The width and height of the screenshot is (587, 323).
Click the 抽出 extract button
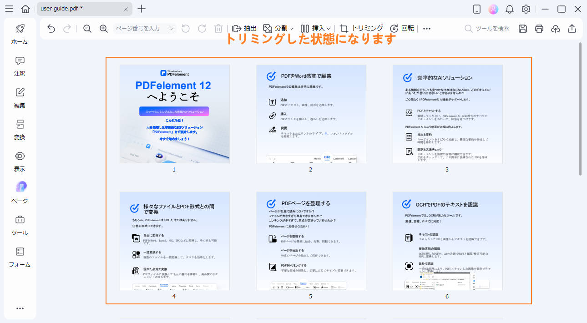point(244,29)
